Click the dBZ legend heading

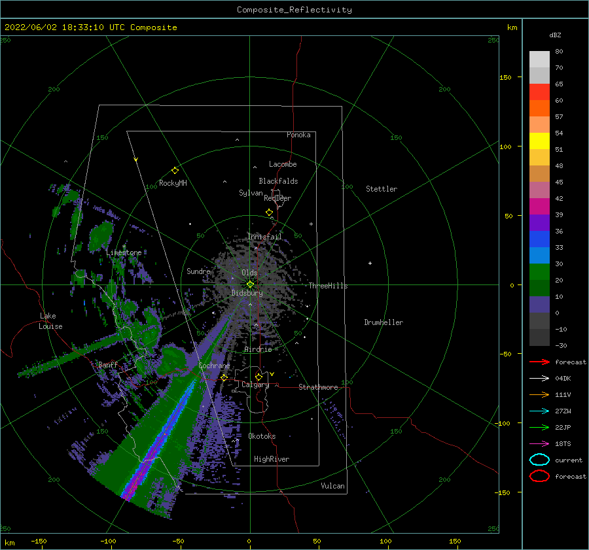555,35
